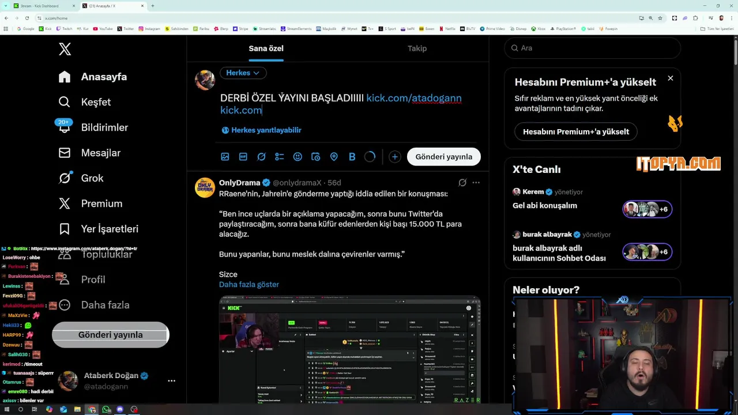Click kick.com/atadogann link in composer

(414, 98)
